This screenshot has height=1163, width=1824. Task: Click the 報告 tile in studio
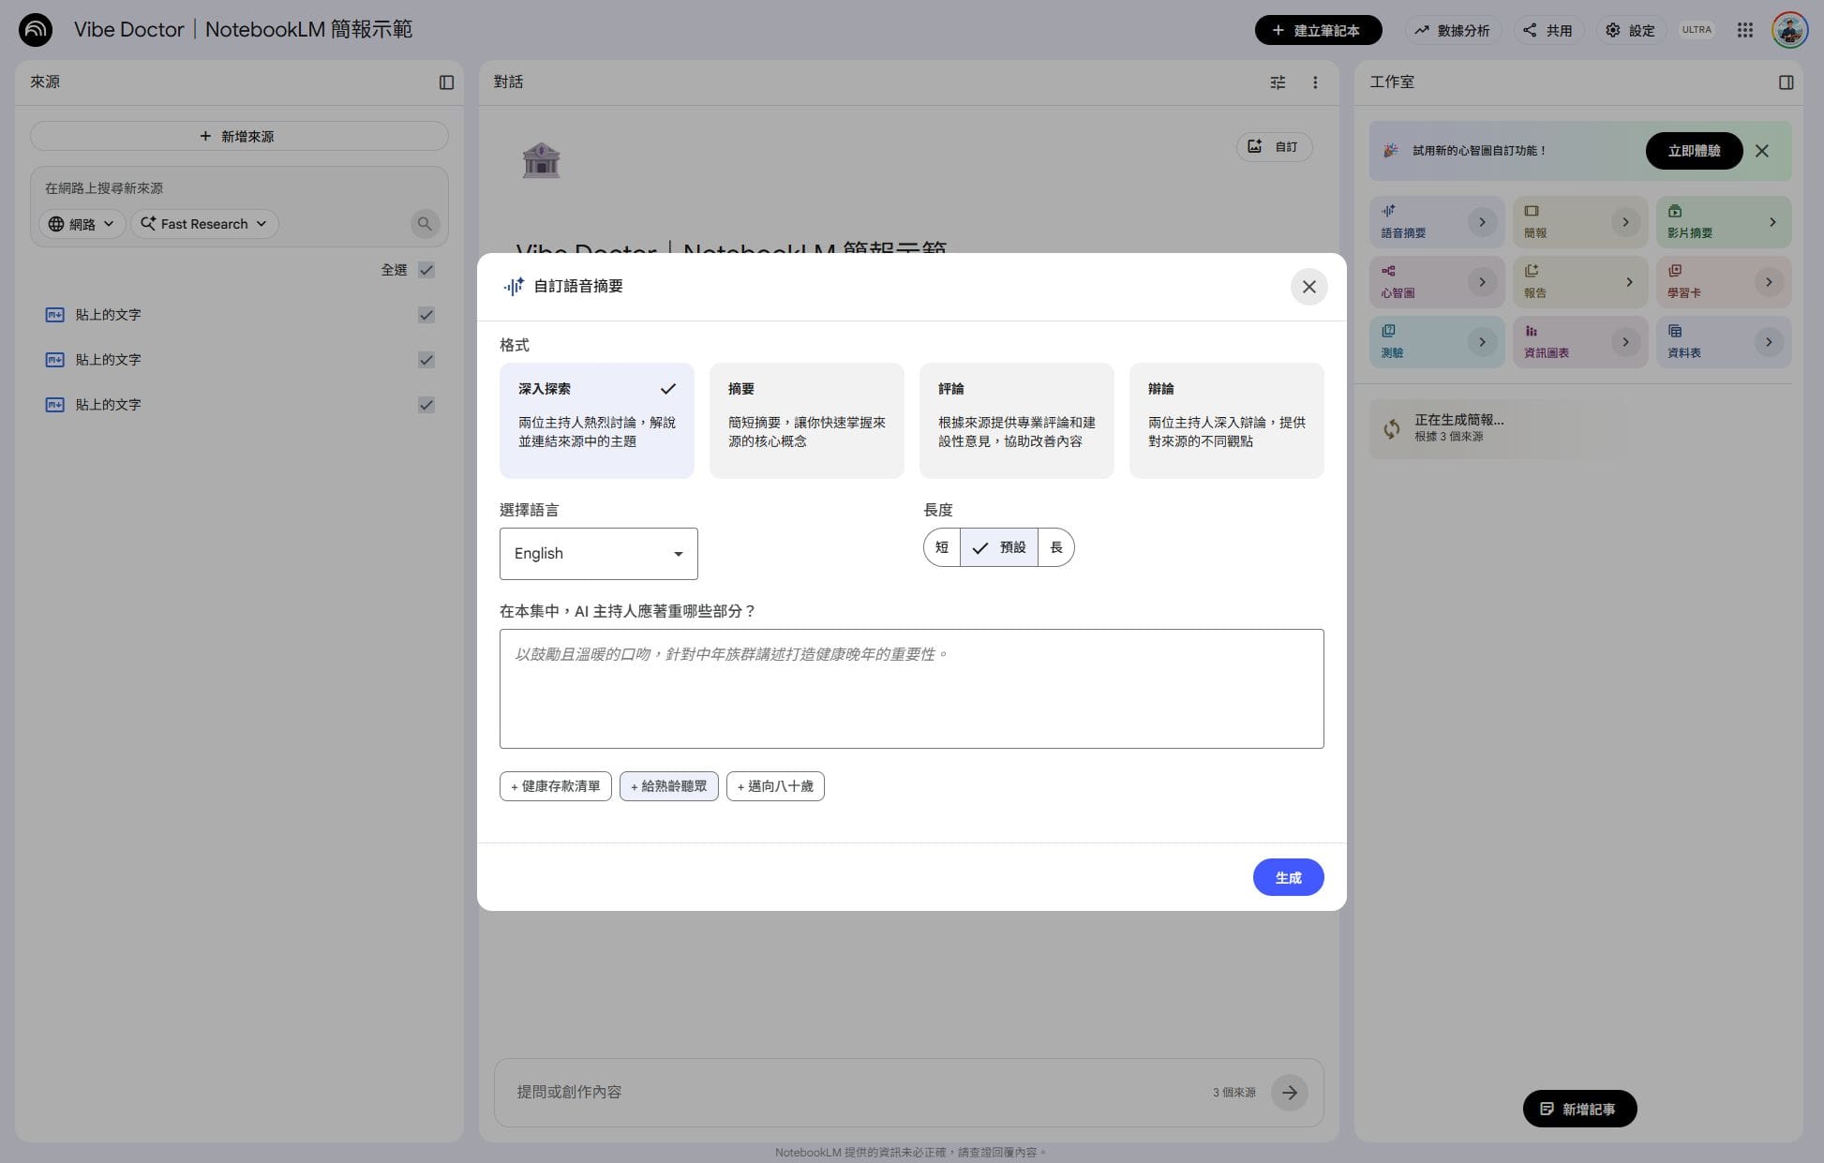[x=1580, y=282]
